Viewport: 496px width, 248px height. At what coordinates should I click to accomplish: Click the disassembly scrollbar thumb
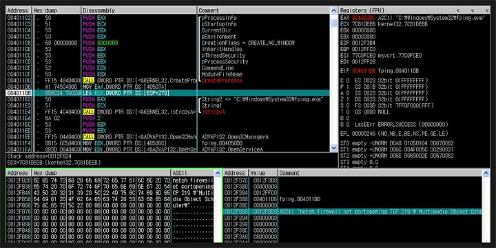(x=333, y=23)
